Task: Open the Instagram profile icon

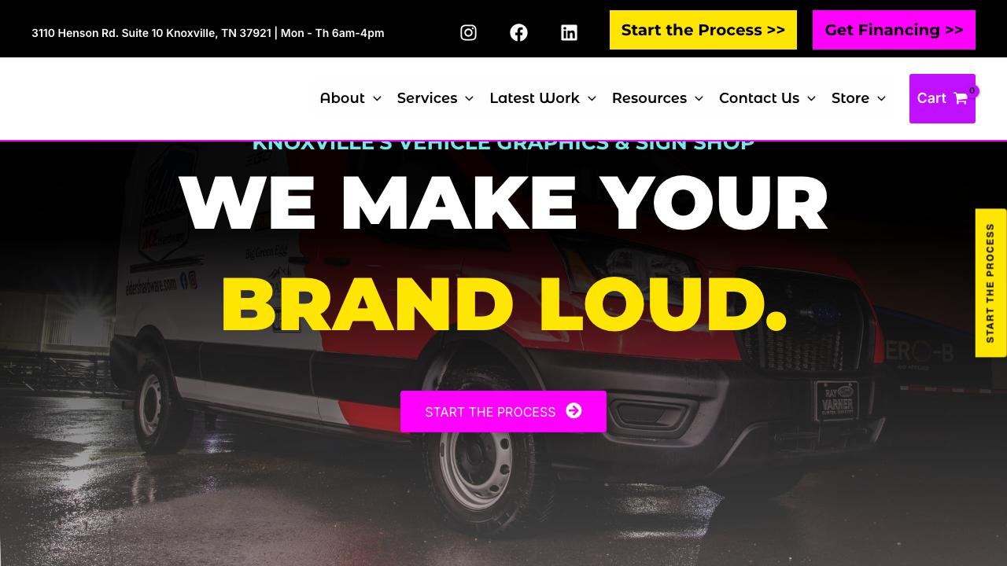Action: (468, 32)
